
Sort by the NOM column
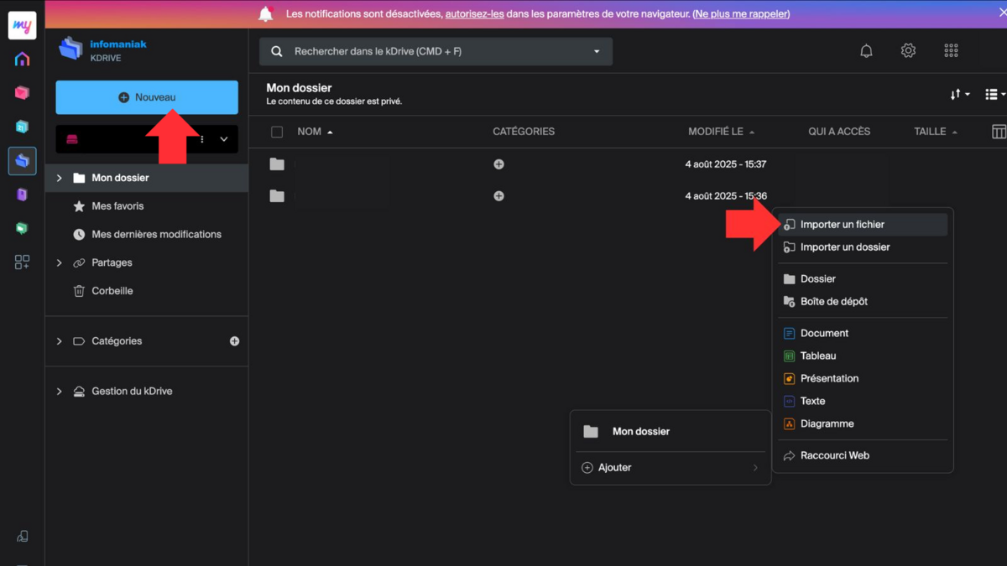click(x=315, y=132)
